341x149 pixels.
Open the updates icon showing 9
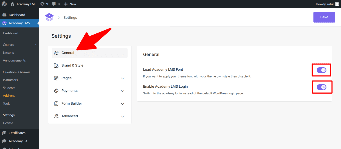click(42, 4)
